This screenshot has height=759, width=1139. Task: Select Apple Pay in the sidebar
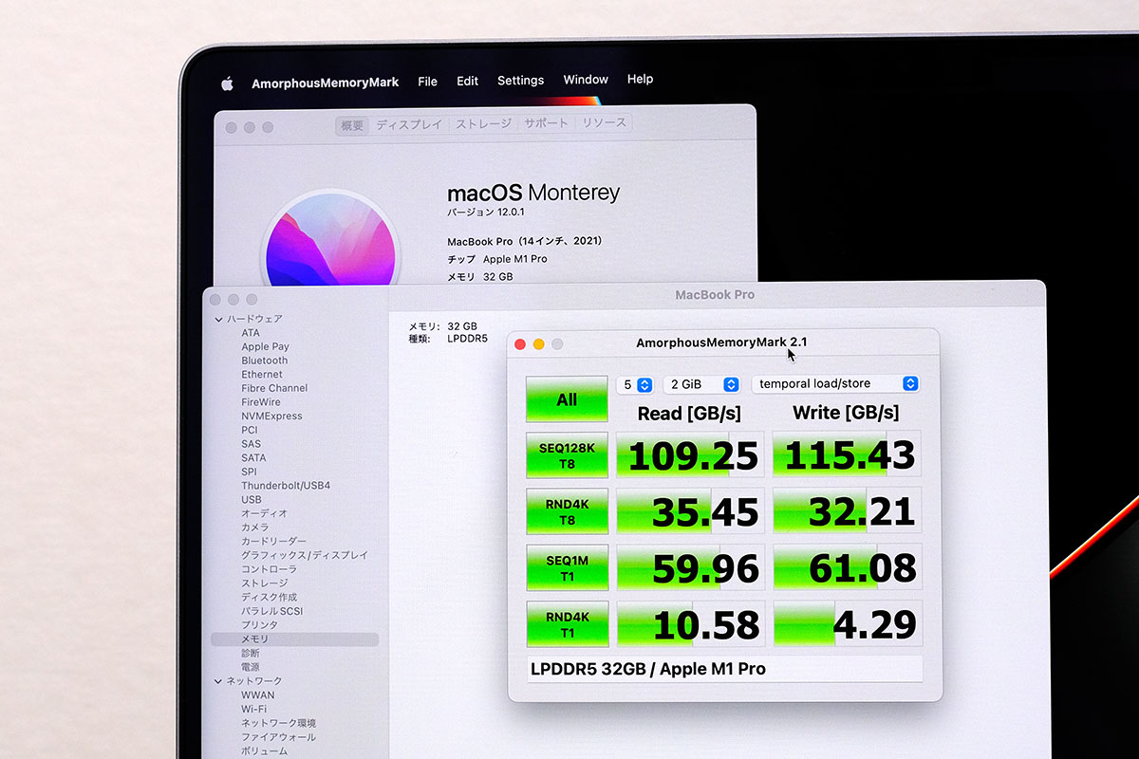(x=265, y=347)
